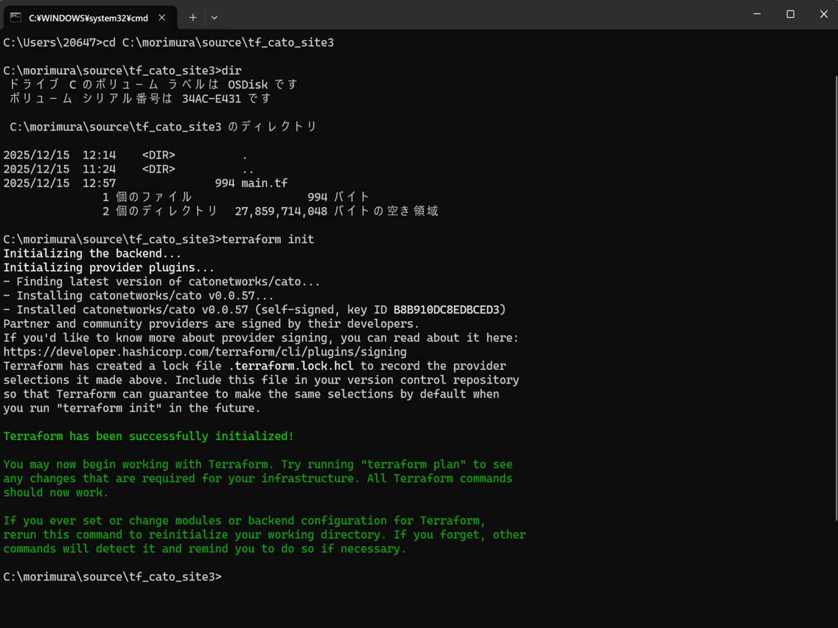
Task: Click the cmd icon in the tab
Action: (16, 18)
